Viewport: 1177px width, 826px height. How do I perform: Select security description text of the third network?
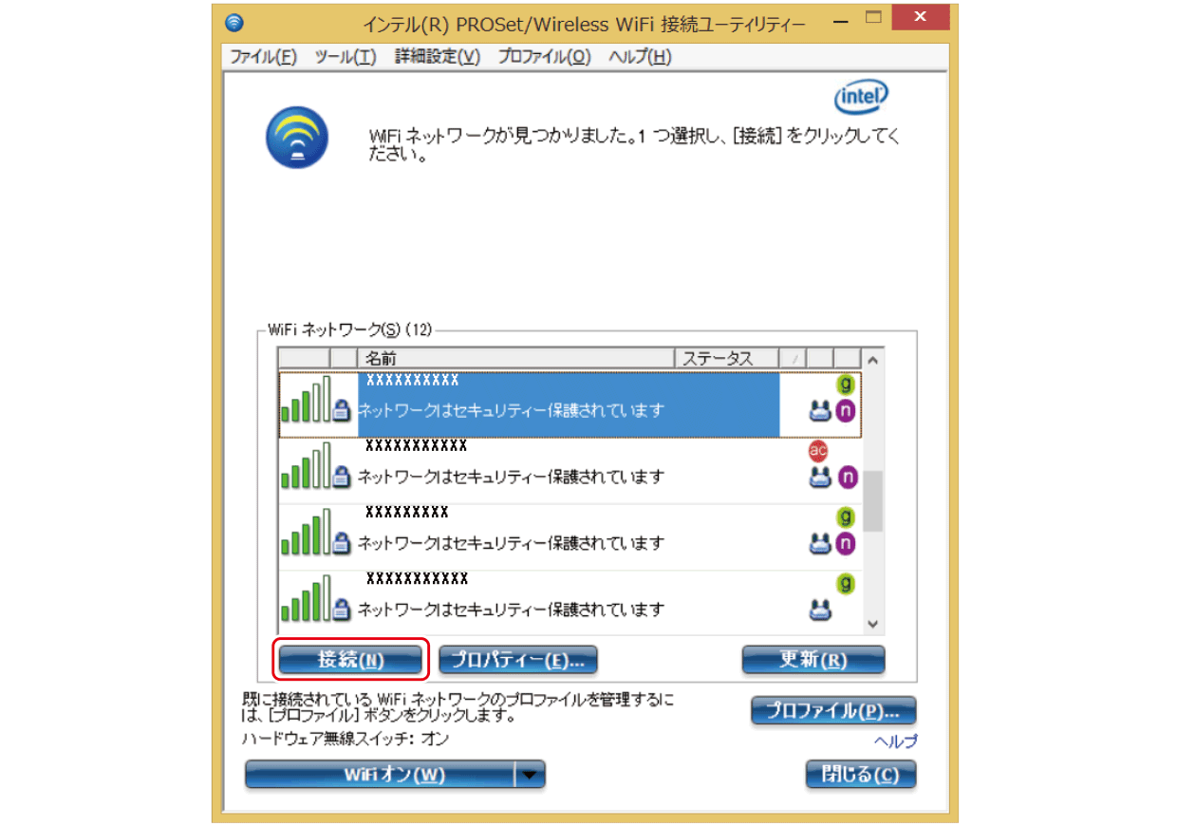pyautogui.click(x=511, y=544)
